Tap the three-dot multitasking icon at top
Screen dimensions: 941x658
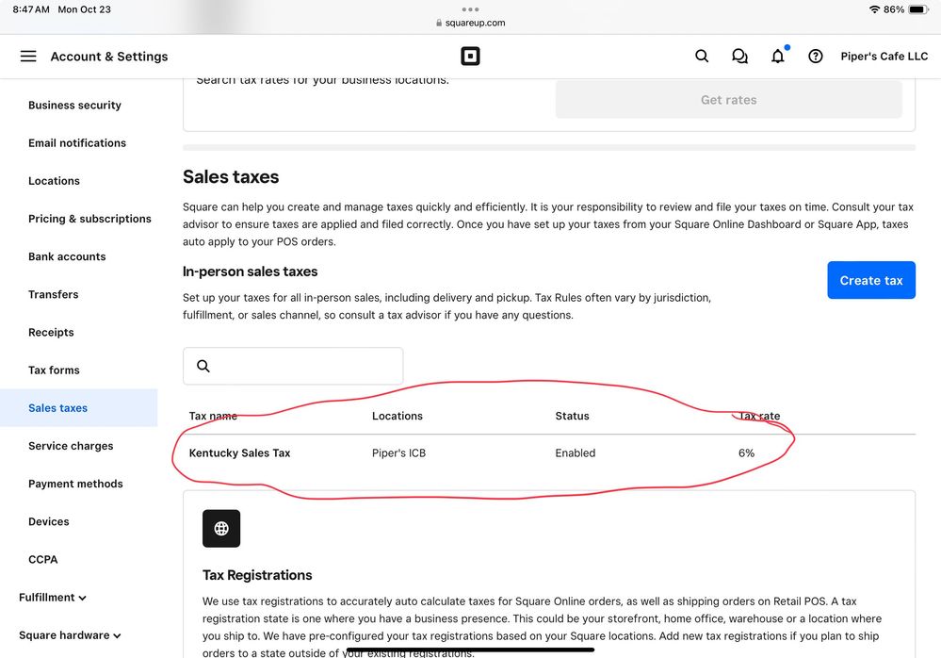tap(470, 9)
